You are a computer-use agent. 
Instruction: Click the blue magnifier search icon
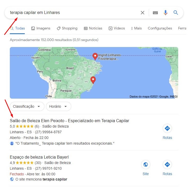(176, 12)
